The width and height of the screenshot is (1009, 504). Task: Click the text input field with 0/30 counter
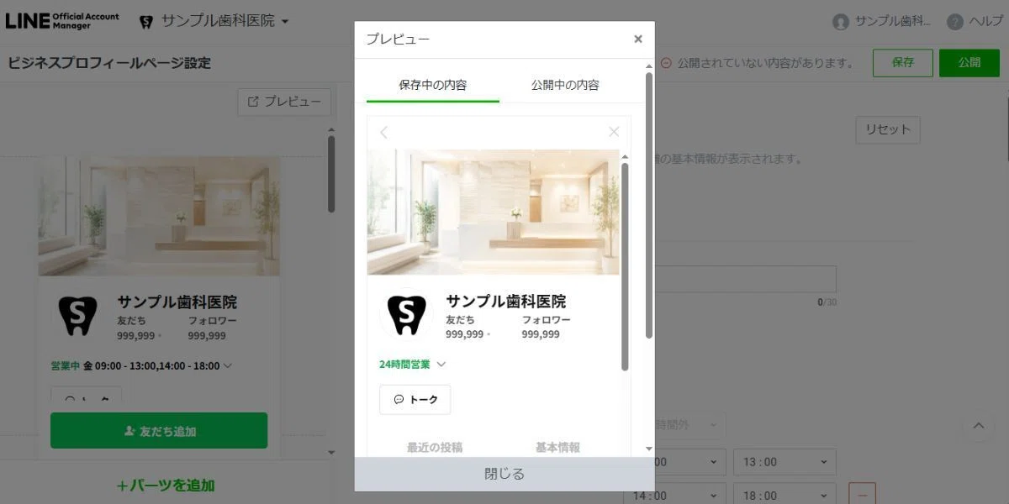tap(746, 279)
